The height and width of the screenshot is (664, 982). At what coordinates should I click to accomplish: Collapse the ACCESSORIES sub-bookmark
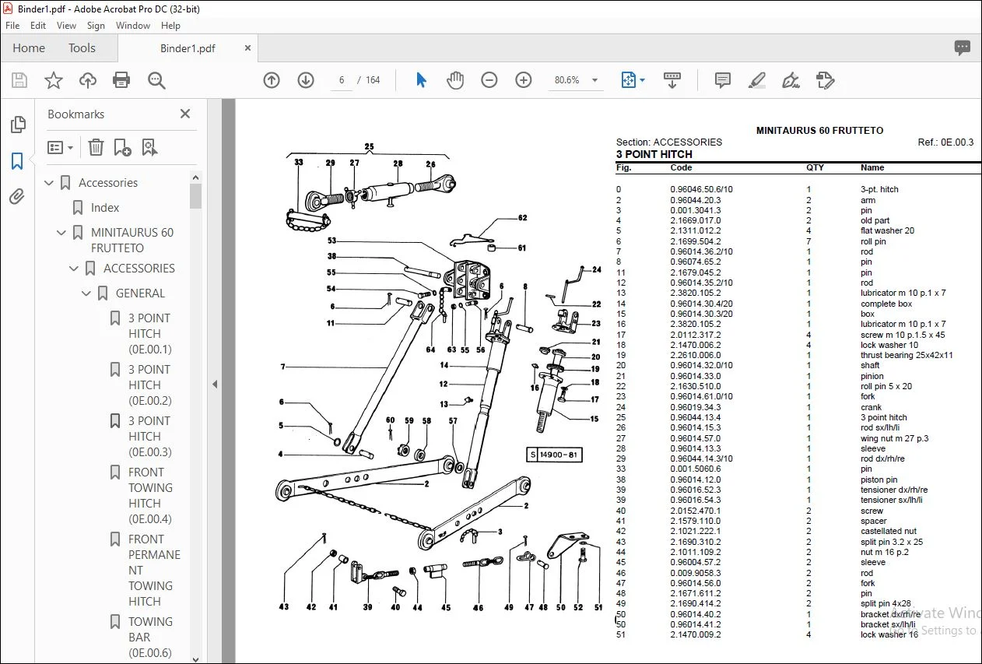coord(74,269)
